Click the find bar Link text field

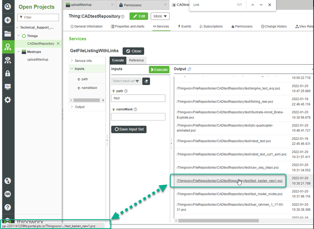point(212,5)
